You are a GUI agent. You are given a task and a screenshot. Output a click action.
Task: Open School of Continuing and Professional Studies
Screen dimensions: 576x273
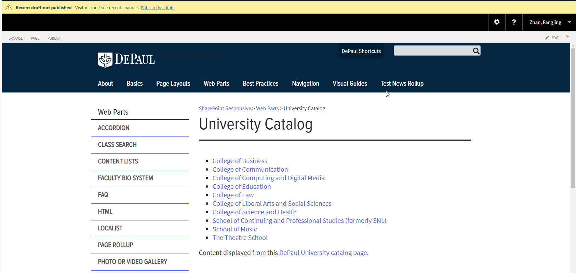coord(299,221)
